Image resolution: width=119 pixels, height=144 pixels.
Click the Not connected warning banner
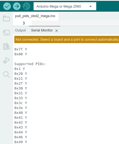(67, 40)
